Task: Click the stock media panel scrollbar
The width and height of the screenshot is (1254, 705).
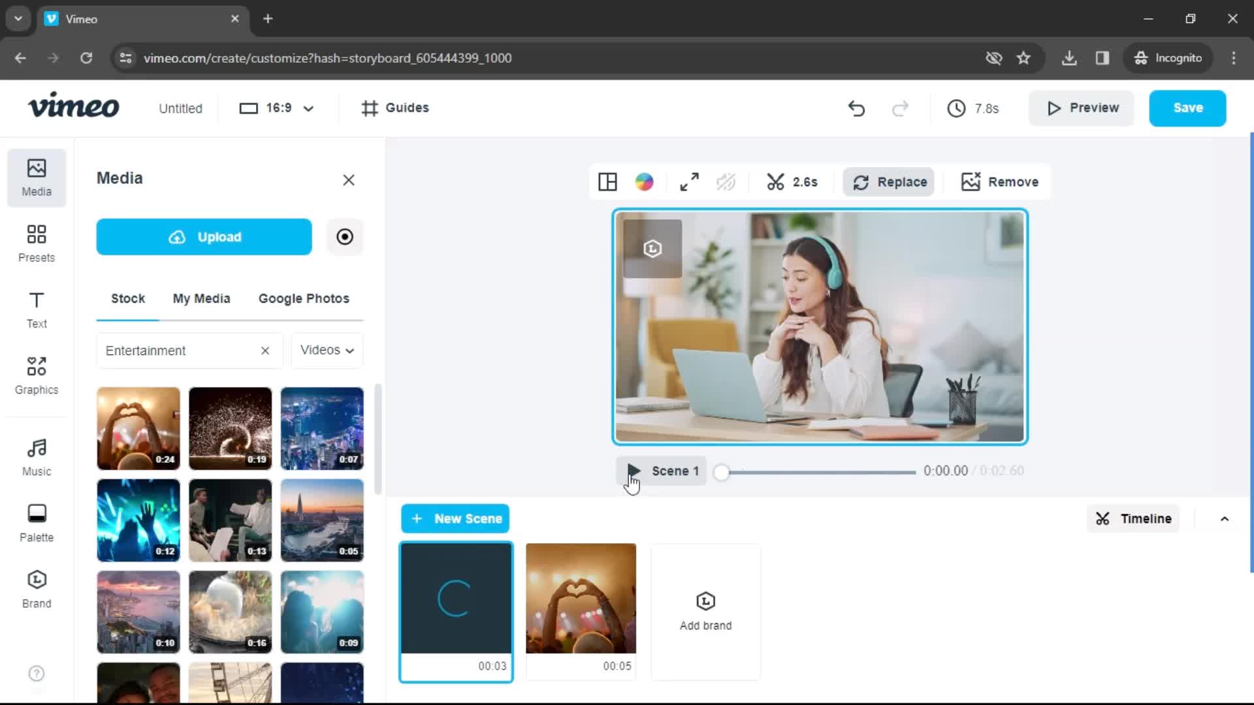Action: [378, 439]
